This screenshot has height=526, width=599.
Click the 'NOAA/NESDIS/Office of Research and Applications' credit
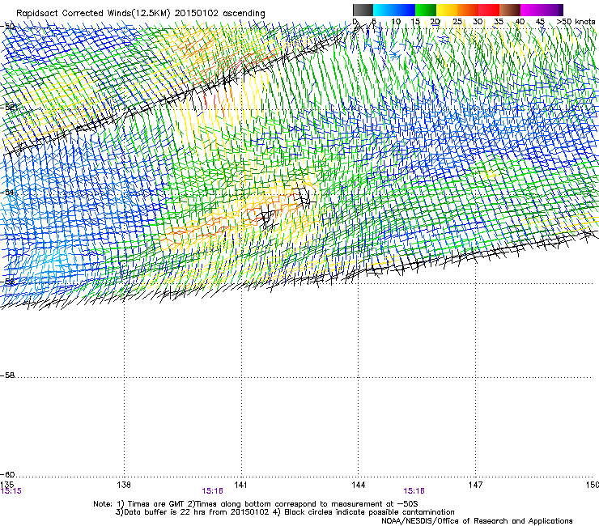pyautogui.click(x=477, y=521)
